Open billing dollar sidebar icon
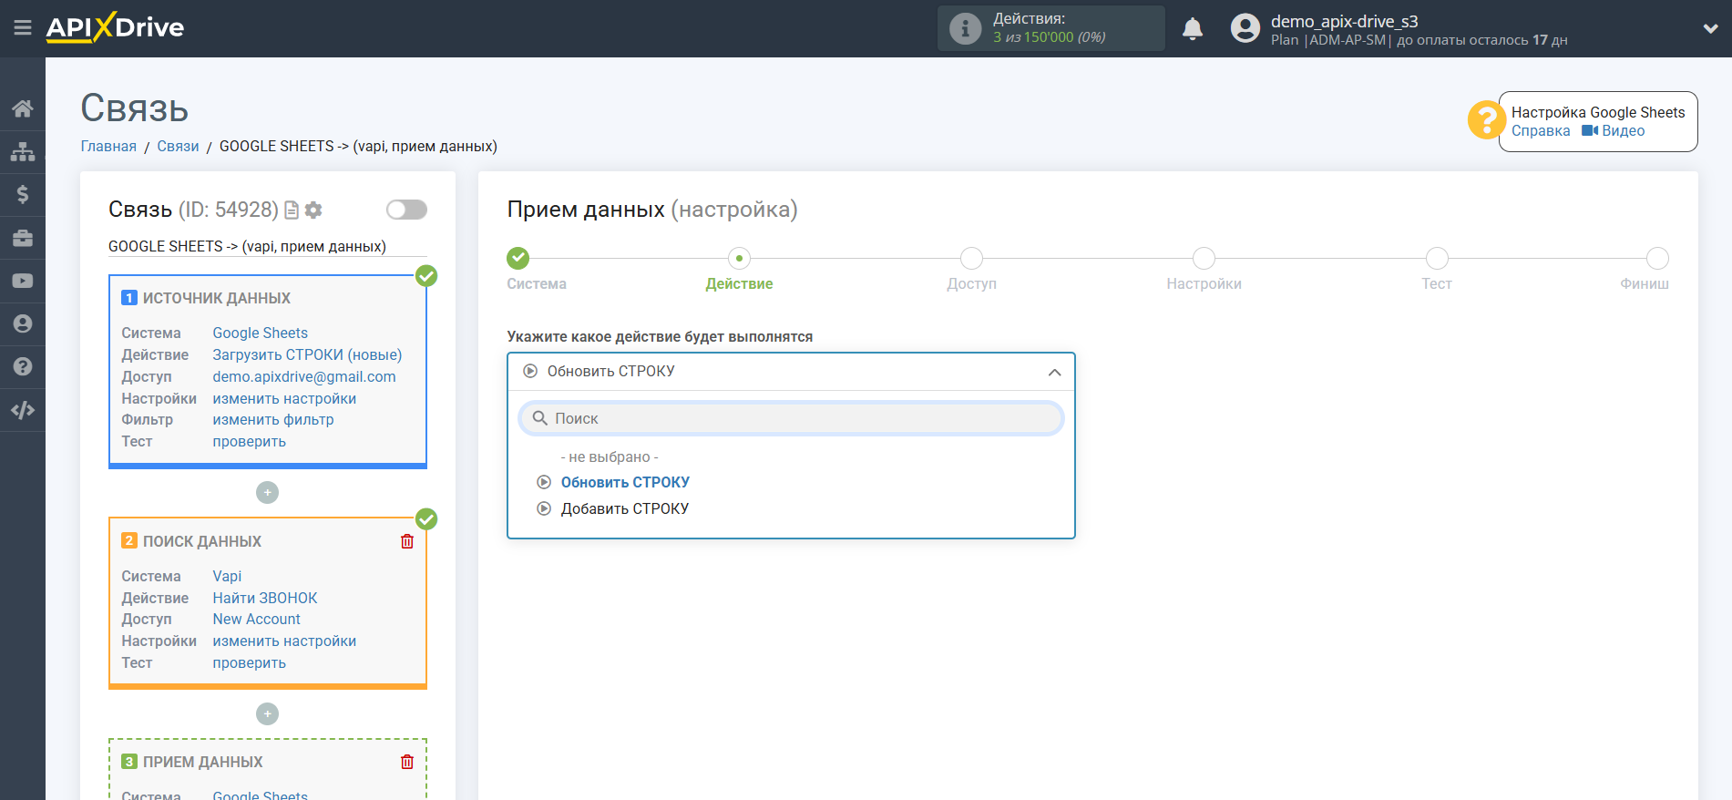Screen dimensions: 1732x800 [x=23, y=194]
